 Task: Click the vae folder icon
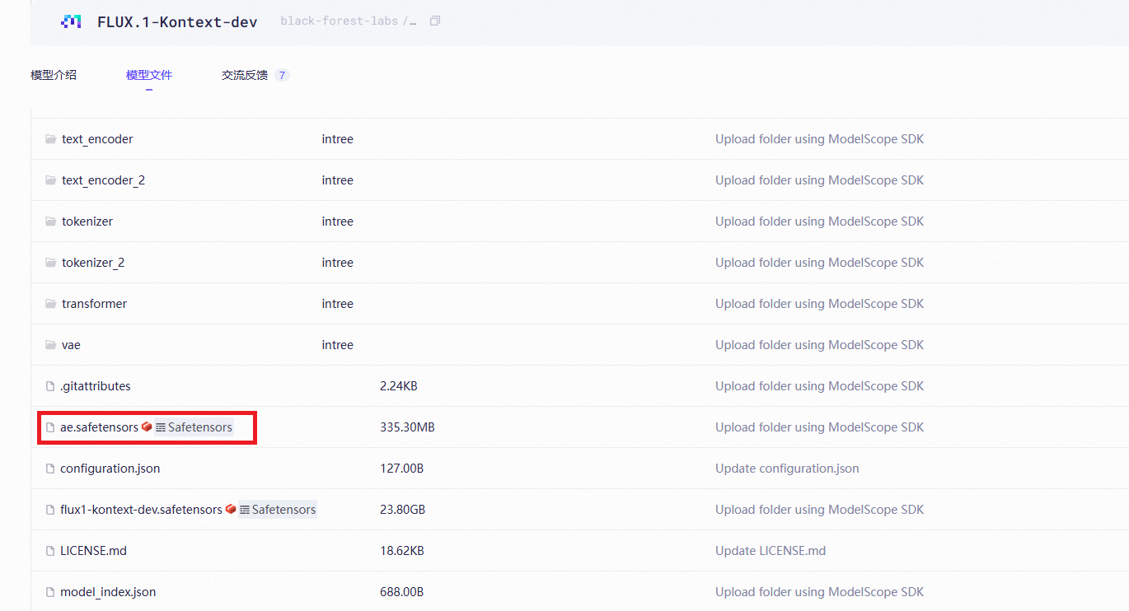51,345
